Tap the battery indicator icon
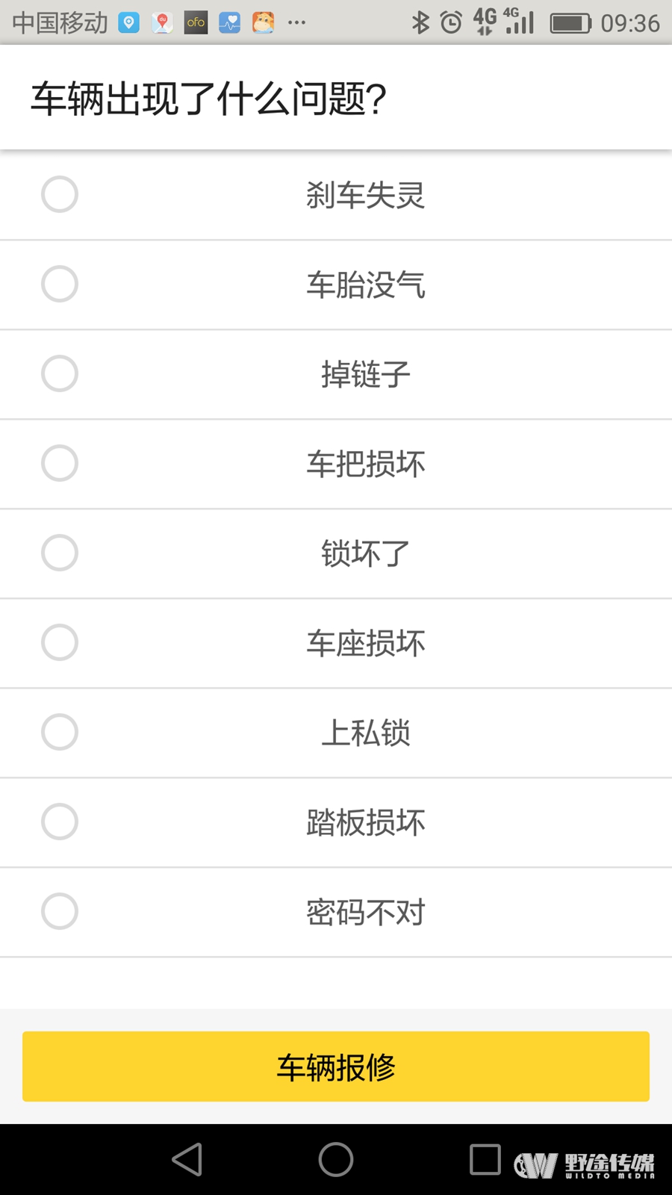The width and height of the screenshot is (672, 1195). click(x=570, y=23)
